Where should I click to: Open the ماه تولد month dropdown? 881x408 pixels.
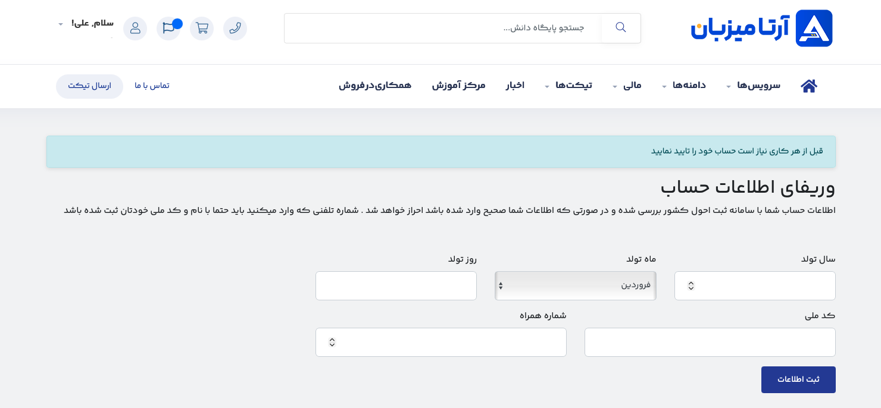click(x=575, y=285)
